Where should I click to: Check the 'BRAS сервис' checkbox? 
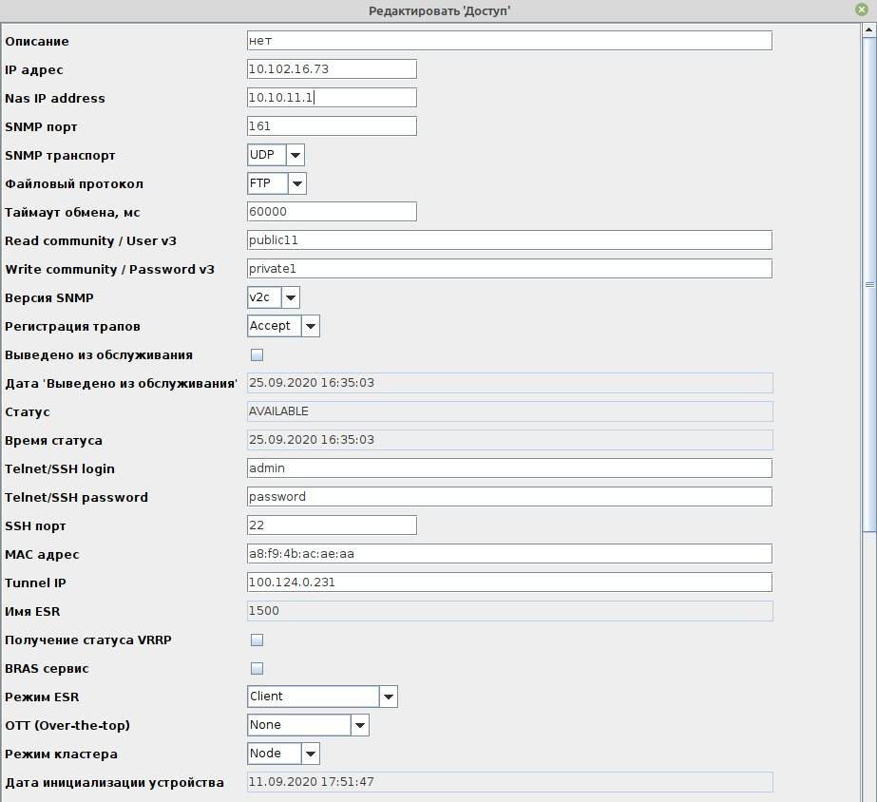257,669
